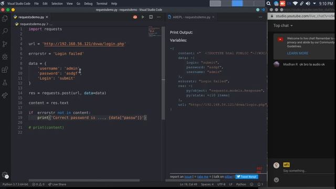Run Python file with the play icon

[143, 17]
